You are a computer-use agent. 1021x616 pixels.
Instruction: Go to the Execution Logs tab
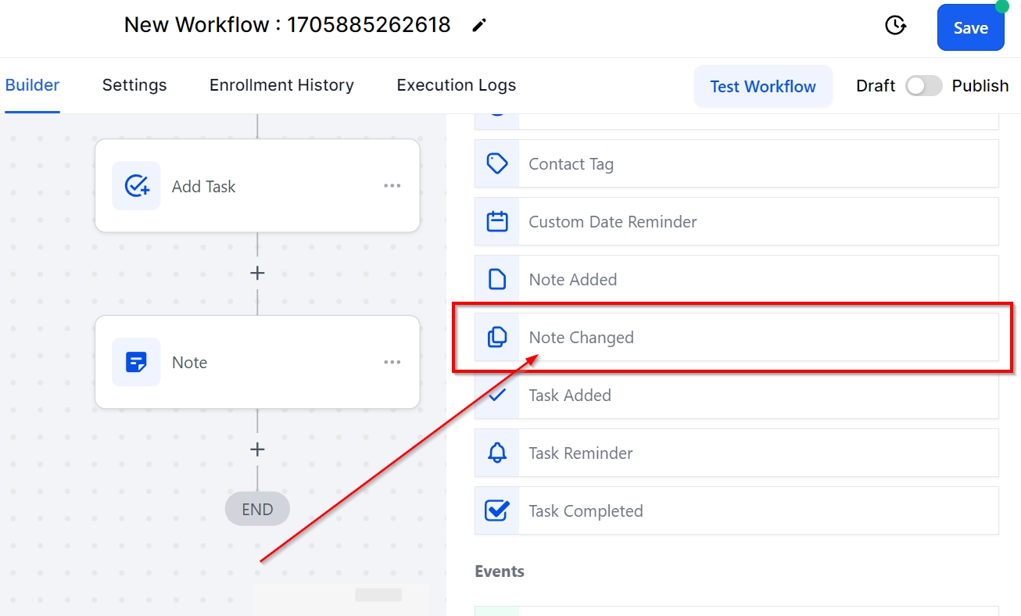click(x=456, y=85)
